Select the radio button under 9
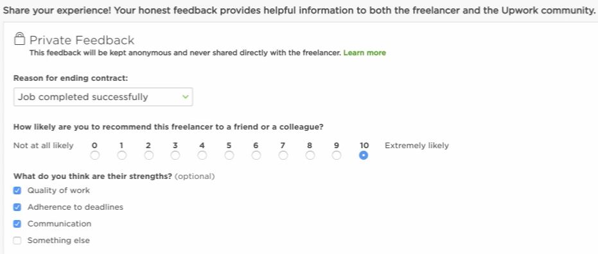 [x=337, y=155]
